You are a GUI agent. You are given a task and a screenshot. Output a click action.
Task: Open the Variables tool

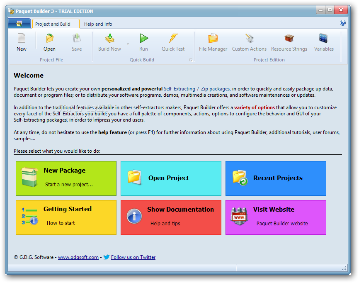point(324,42)
